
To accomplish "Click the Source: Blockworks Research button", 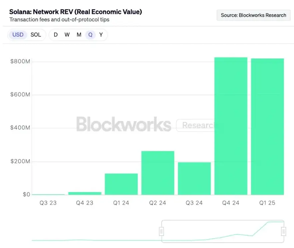I will pos(253,15).
